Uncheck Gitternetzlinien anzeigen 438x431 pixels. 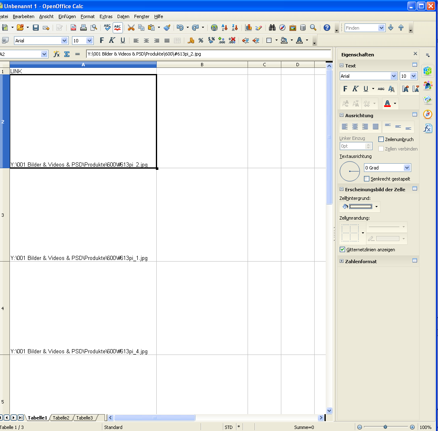tap(342, 250)
